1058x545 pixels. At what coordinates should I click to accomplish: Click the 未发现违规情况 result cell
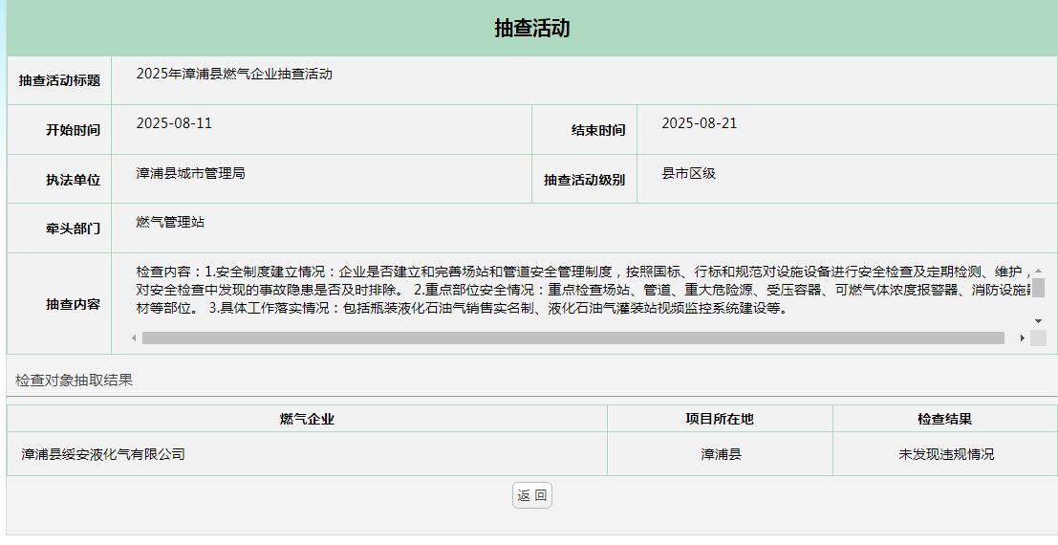click(945, 454)
